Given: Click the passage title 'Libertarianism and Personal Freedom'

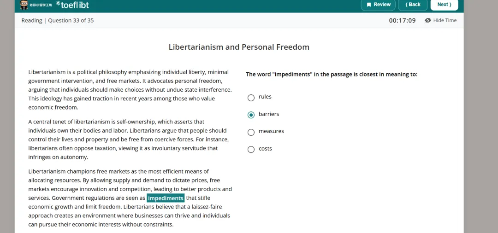Looking at the screenshot, I should 239,47.
